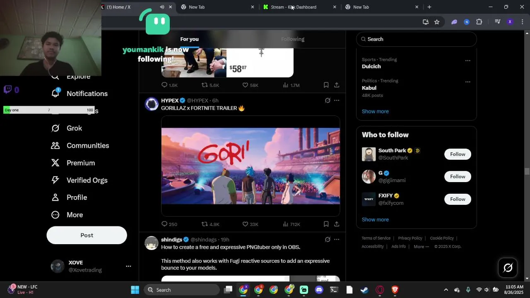The height and width of the screenshot is (298, 530).
Task: Open Discord from the taskbar
Action: tap(319, 290)
